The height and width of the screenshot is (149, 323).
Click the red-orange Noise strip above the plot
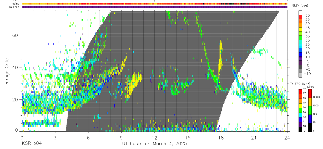(155, 4)
